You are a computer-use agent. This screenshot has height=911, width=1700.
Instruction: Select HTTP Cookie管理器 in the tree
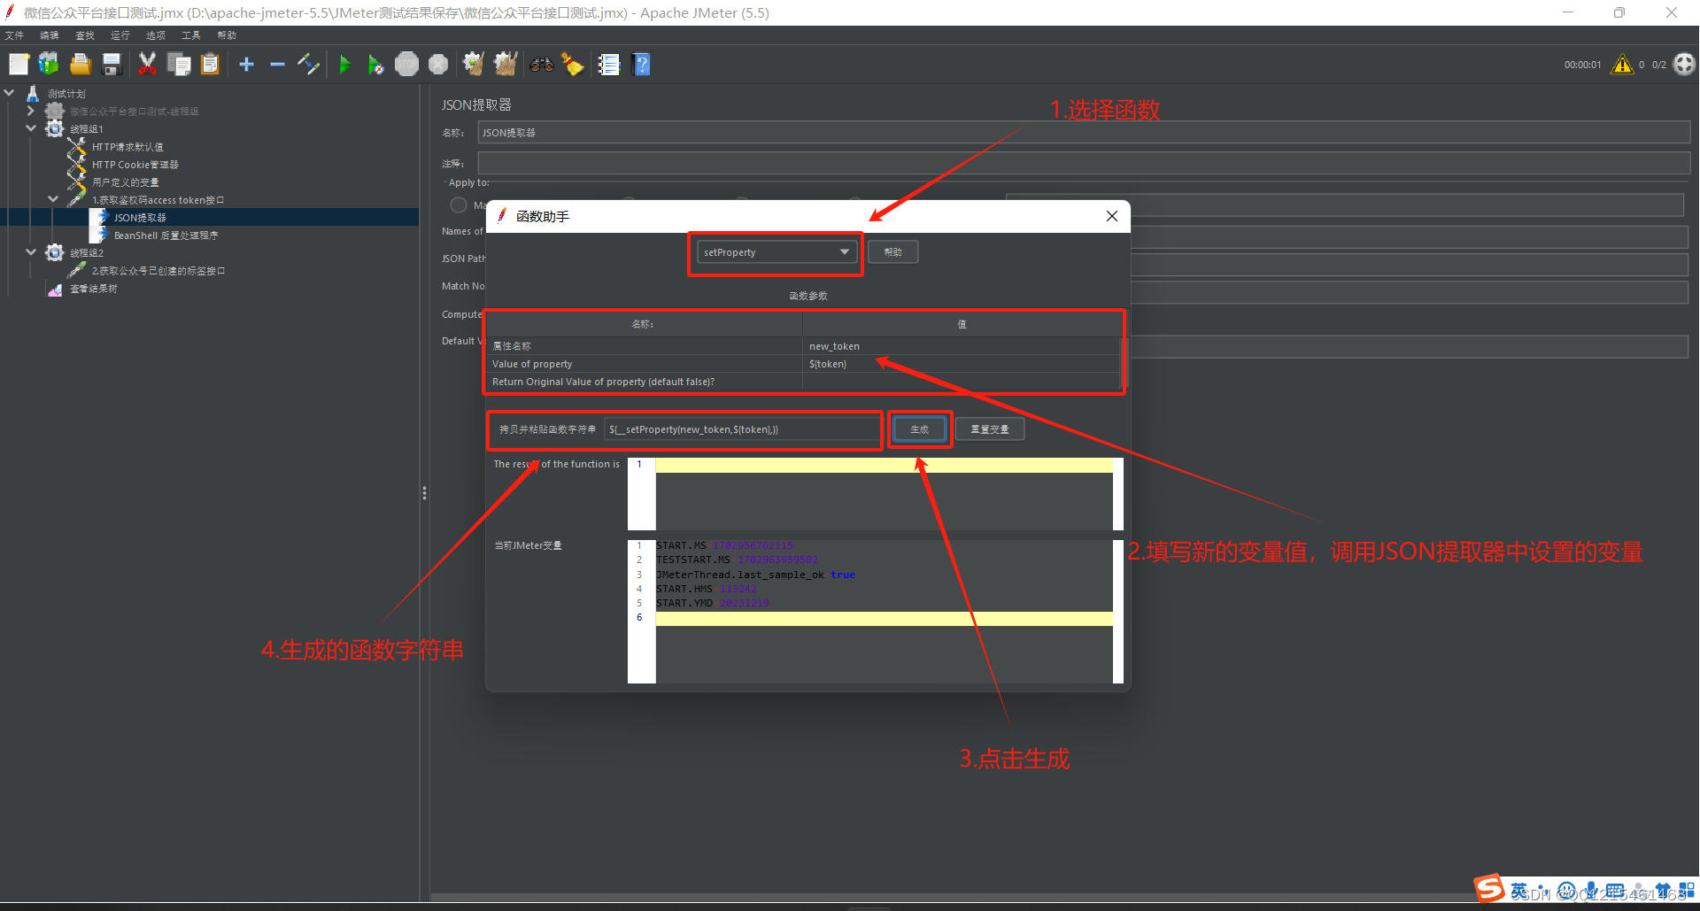135,165
